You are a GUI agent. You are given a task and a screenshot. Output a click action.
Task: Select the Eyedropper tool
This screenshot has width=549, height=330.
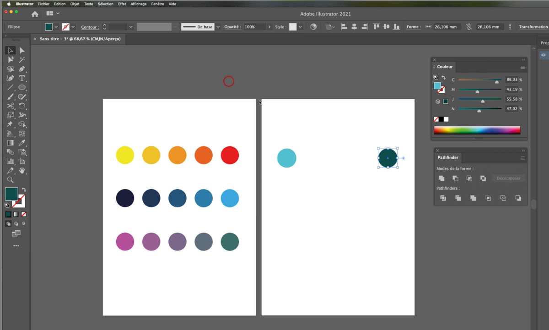click(22, 143)
